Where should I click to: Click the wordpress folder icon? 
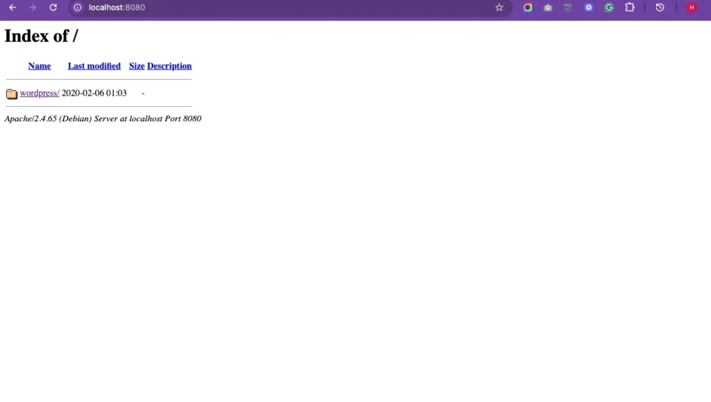click(12, 94)
